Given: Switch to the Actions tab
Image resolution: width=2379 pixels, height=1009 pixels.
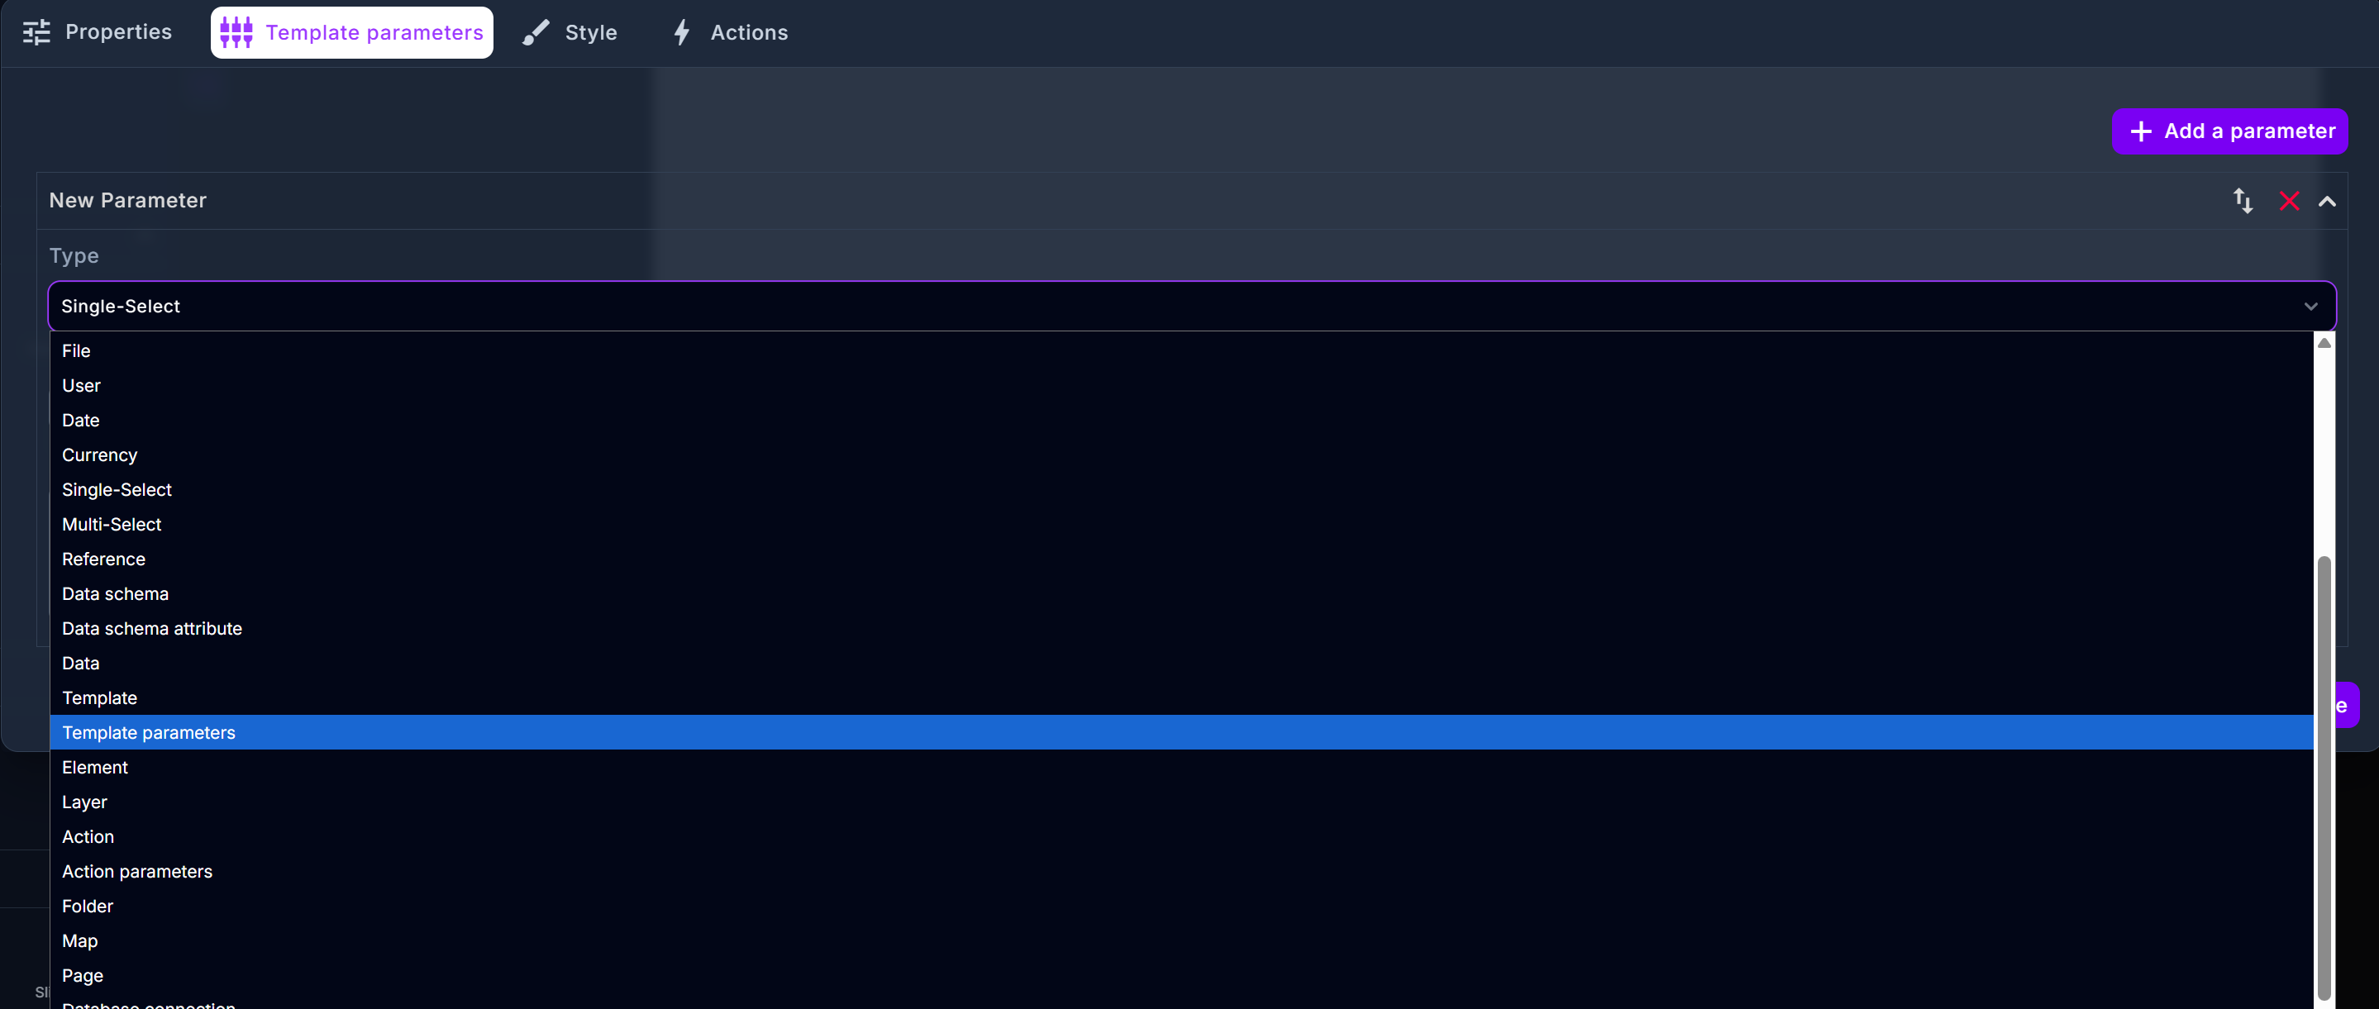Looking at the screenshot, I should [748, 32].
